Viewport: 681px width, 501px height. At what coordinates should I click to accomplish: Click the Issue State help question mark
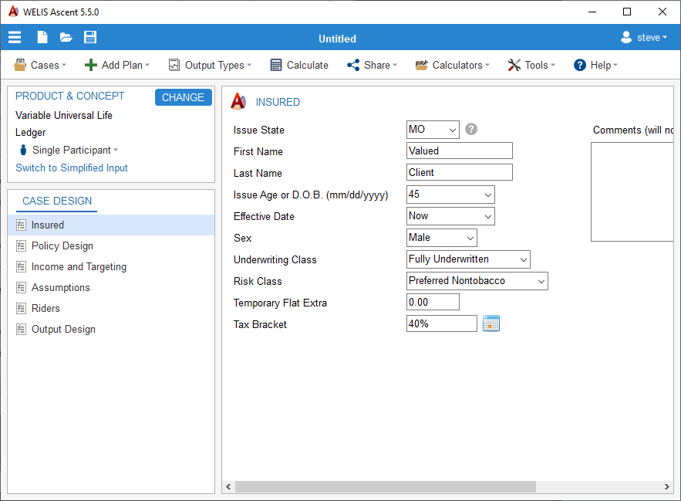coord(471,129)
